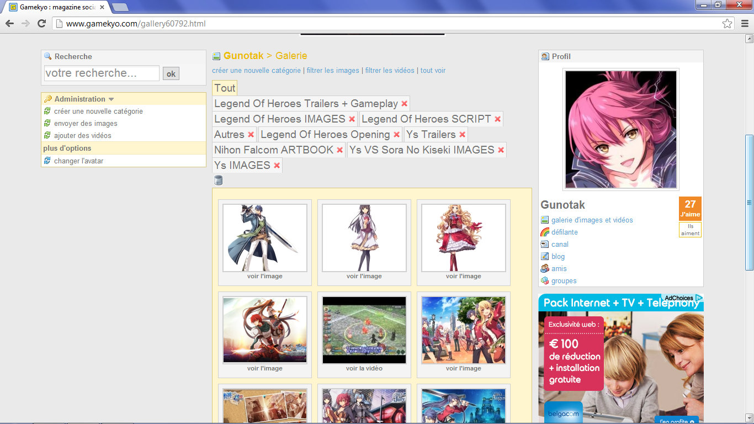Click the blog pencil icon
This screenshot has height=424, width=754.
[x=545, y=256]
